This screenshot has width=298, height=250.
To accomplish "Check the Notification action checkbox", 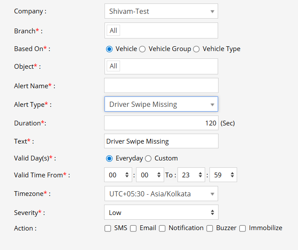I will click(x=162, y=228).
